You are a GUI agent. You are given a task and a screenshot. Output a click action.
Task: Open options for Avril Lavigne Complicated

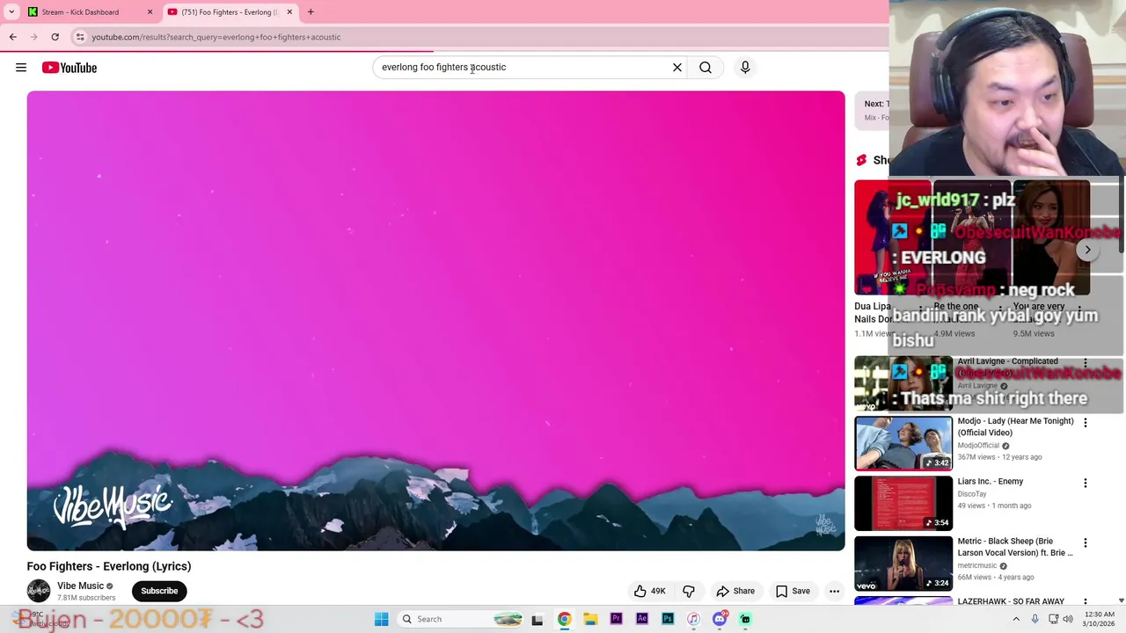click(1086, 363)
